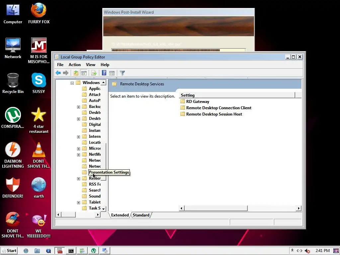Select the Network desktop icon
The height and width of the screenshot is (255, 340).
pyautogui.click(x=13, y=48)
